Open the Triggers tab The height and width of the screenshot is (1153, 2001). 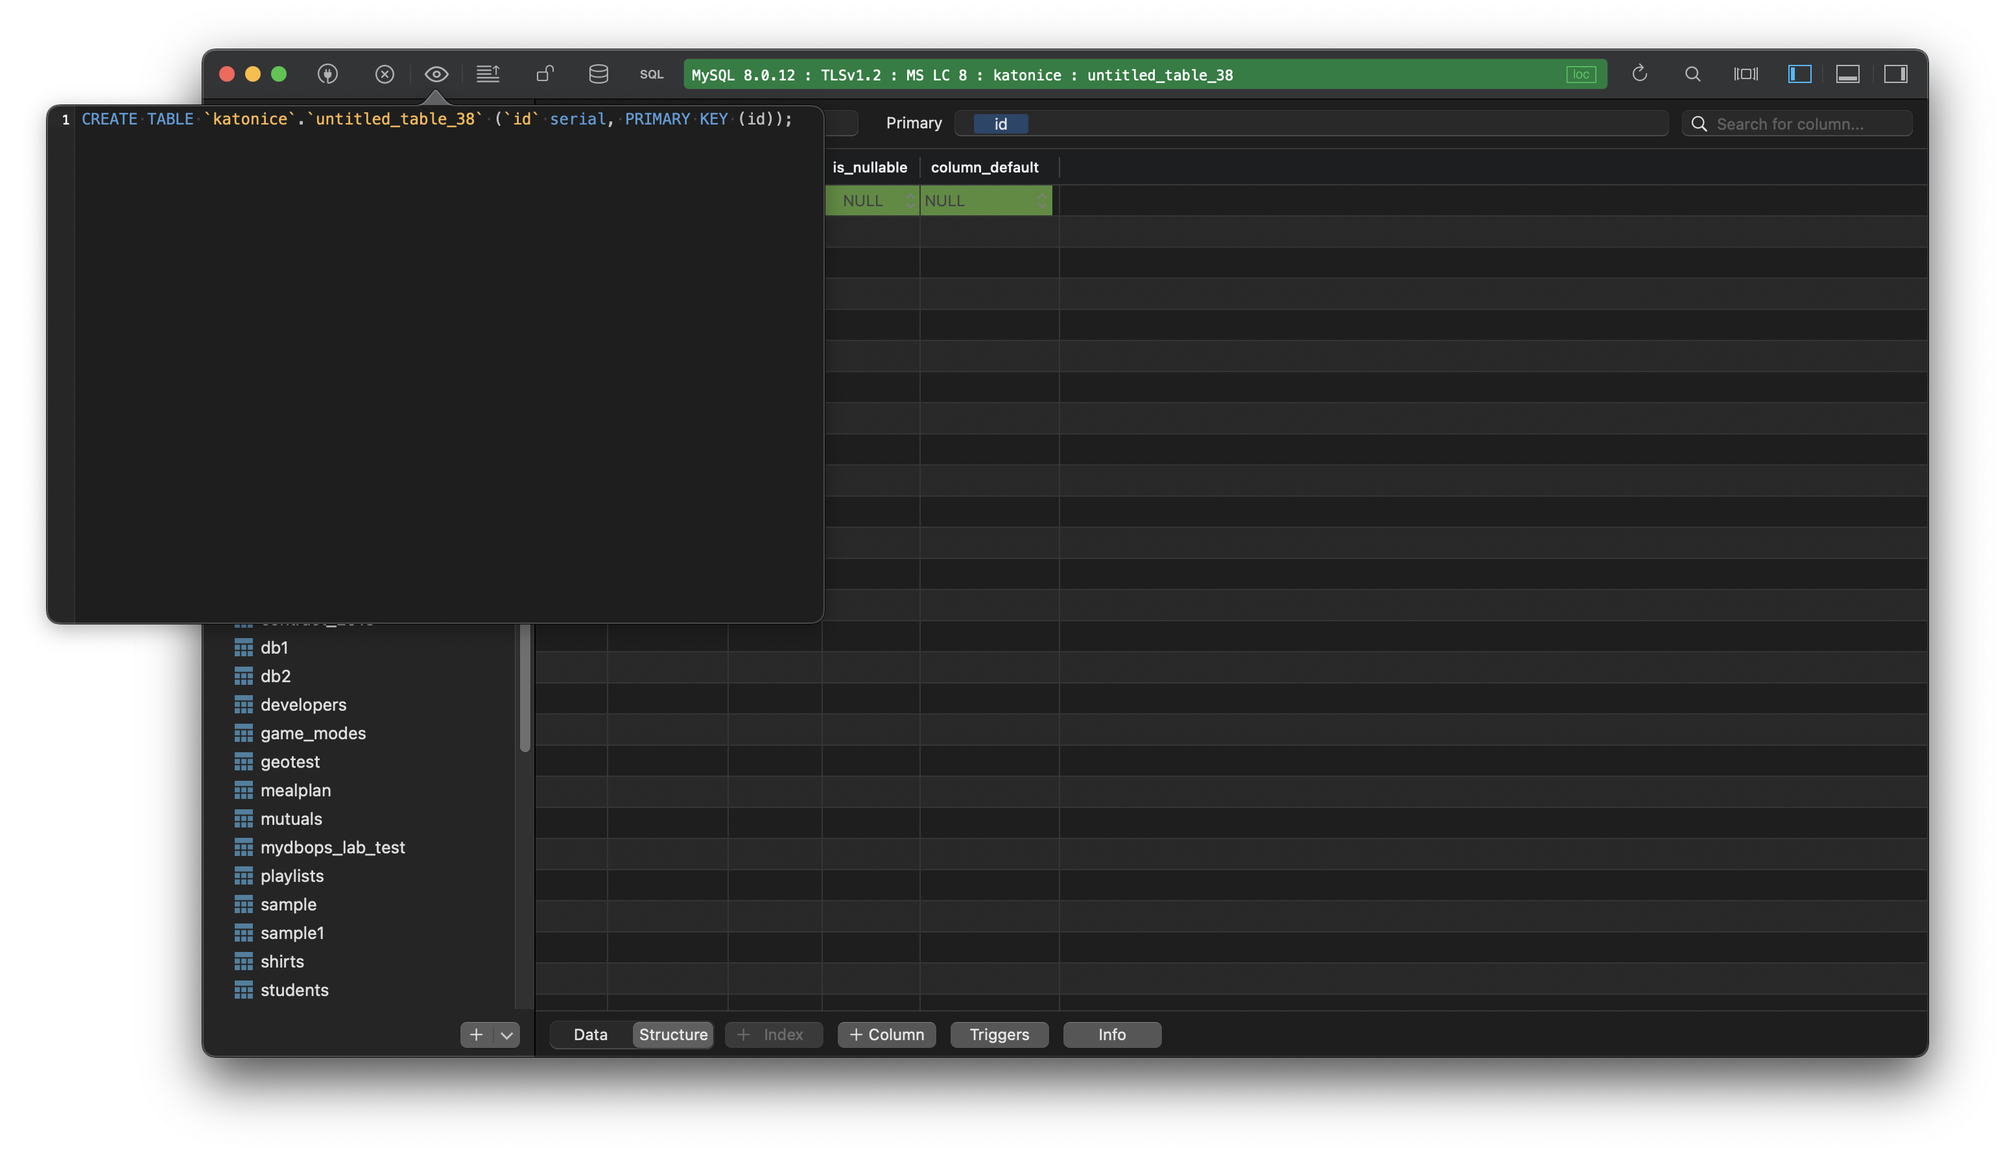tap(999, 1035)
